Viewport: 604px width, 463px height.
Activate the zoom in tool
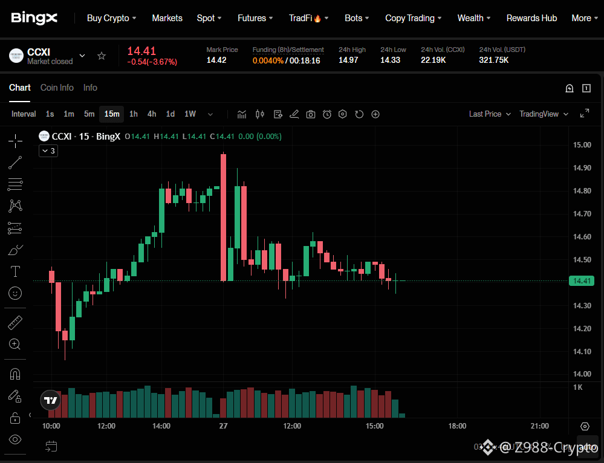[x=15, y=344]
